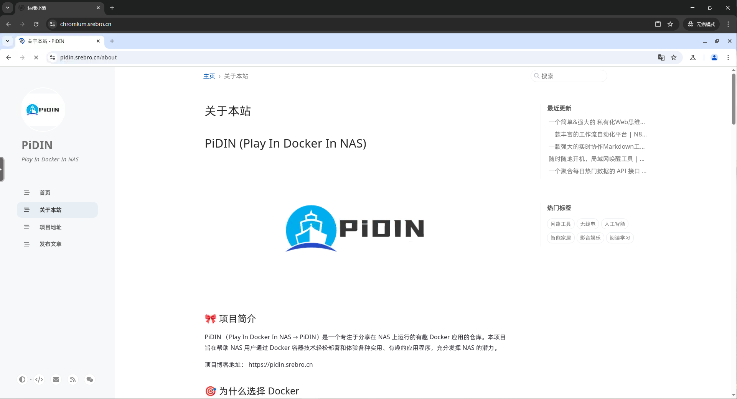The image size is (737, 399).
Task: Open the https://pidin.srebro.cn blog link
Action: click(x=280, y=365)
